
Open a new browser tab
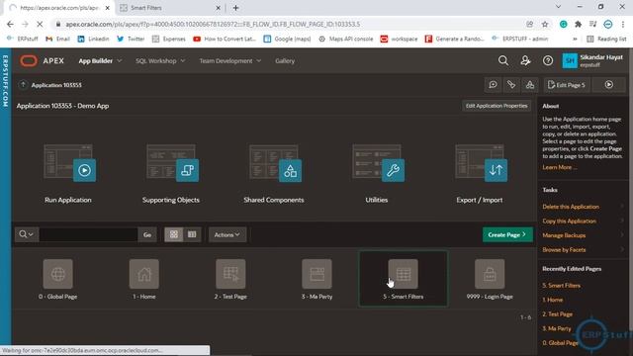coord(235,8)
